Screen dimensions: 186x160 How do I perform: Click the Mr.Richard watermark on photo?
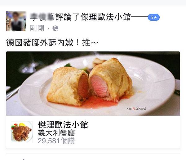(x=136, y=109)
